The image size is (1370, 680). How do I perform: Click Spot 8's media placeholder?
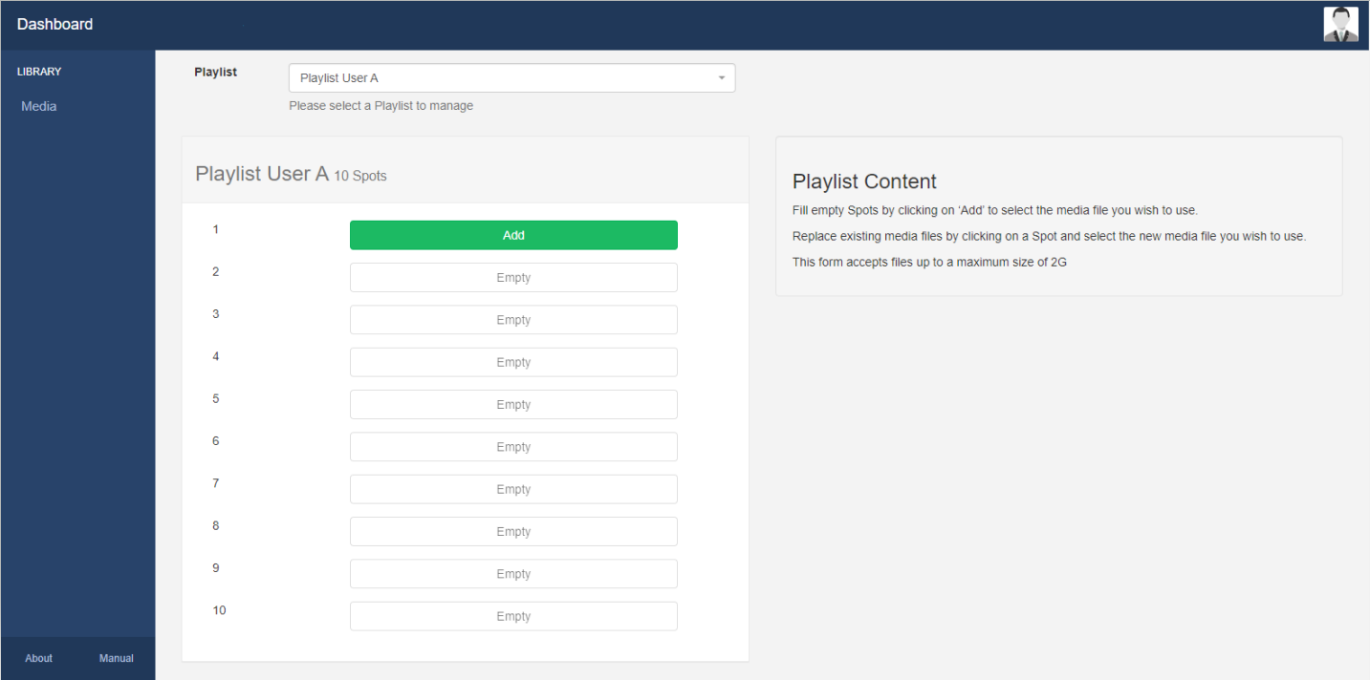[513, 531]
